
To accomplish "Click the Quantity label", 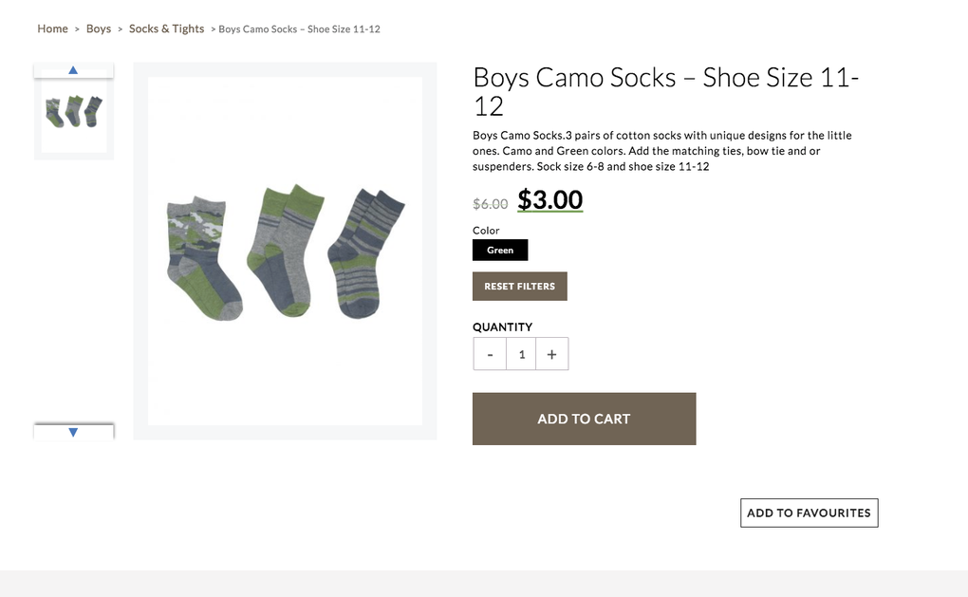I will pos(502,326).
